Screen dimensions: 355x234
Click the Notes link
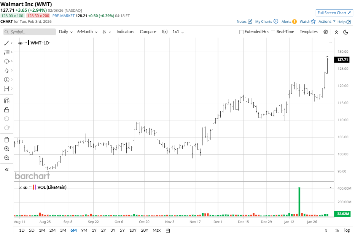(x=241, y=22)
